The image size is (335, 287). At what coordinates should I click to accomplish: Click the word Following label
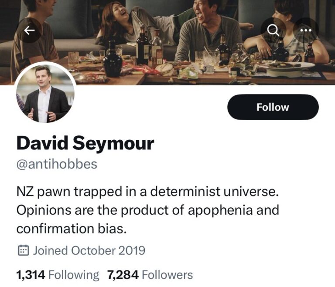point(74,275)
